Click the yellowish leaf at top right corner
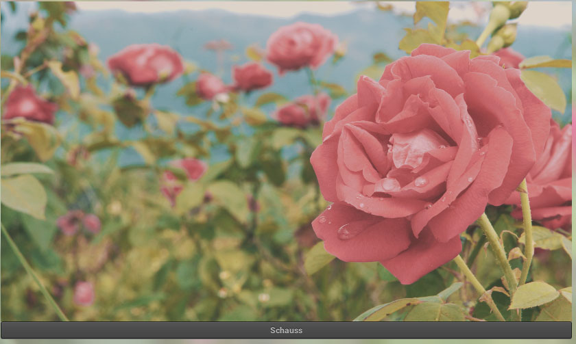Viewport: 576px width, 344px height. pyautogui.click(x=545, y=85)
